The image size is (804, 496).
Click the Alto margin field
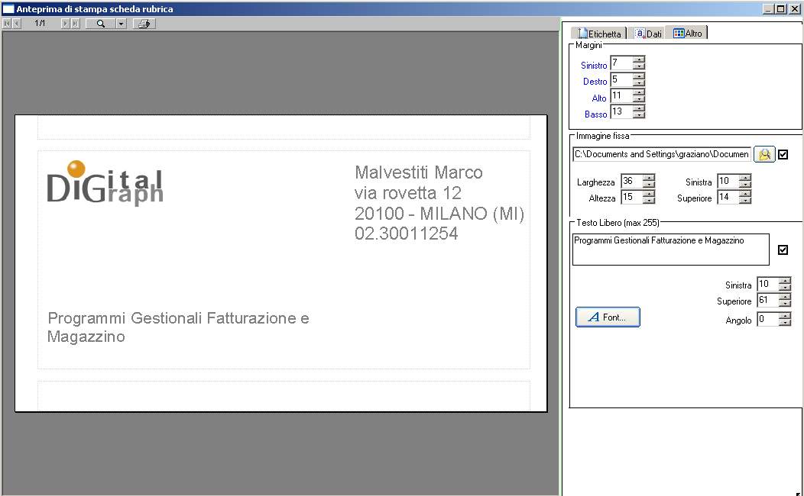pos(621,95)
